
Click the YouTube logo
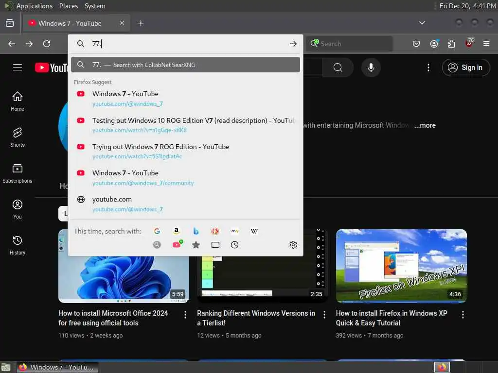point(52,68)
